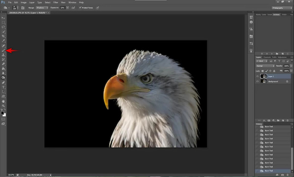294x177 pixels.
Task: Toggle lock position icon
Action: point(270,71)
